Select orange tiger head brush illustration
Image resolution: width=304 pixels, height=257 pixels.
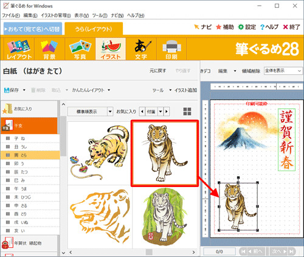point(99,217)
